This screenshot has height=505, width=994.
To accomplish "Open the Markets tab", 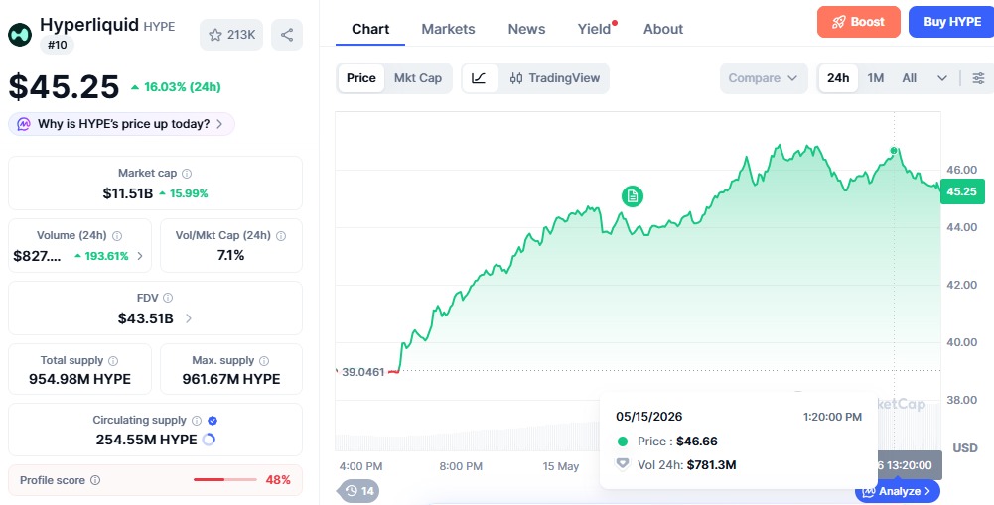I will [448, 29].
